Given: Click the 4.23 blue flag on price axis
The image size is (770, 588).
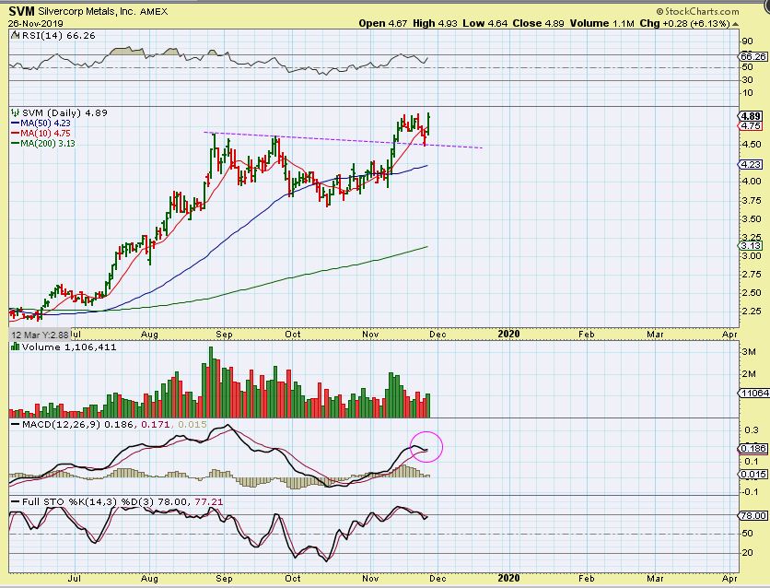Looking at the screenshot, I should click(x=752, y=165).
